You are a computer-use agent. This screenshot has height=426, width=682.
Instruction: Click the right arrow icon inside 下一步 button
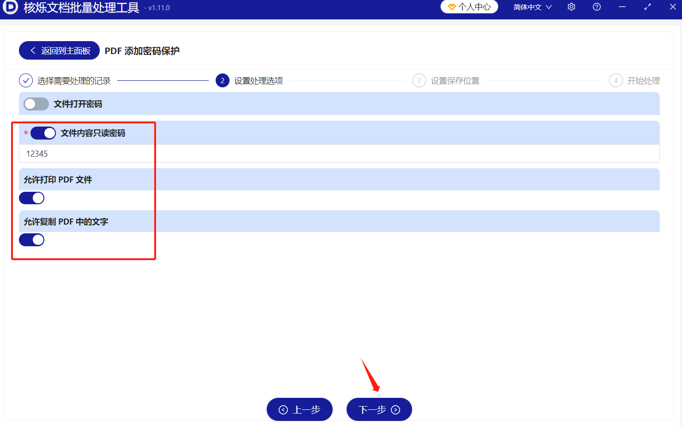point(395,409)
